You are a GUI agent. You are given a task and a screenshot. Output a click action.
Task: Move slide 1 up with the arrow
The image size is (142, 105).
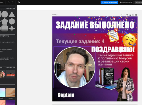point(122,15)
